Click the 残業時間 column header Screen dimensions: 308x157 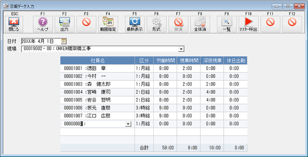pos(189,60)
